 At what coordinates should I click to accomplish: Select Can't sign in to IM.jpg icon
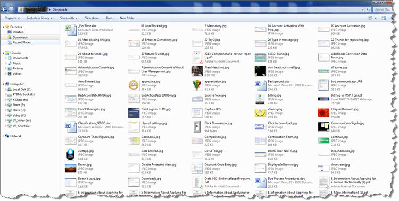click(x=134, y=113)
